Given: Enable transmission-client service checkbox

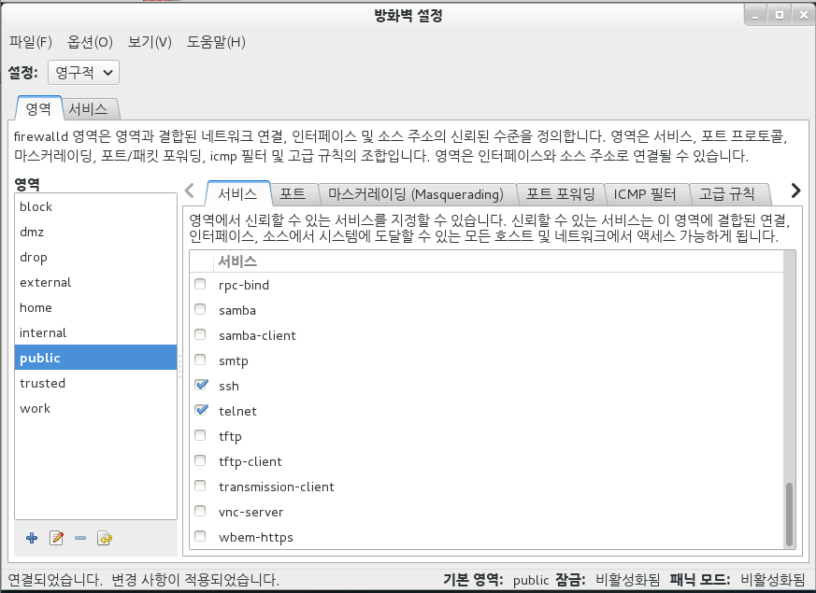Looking at the screenshot, I should [x=200, y=486].
